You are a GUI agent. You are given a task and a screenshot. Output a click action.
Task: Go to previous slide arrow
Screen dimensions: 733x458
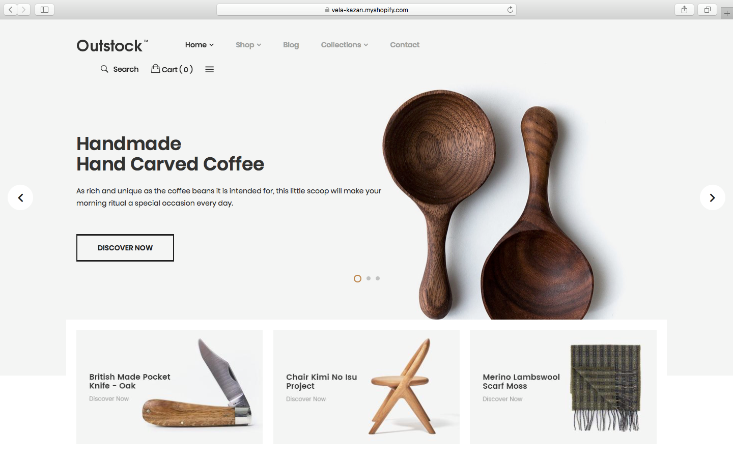20,197
